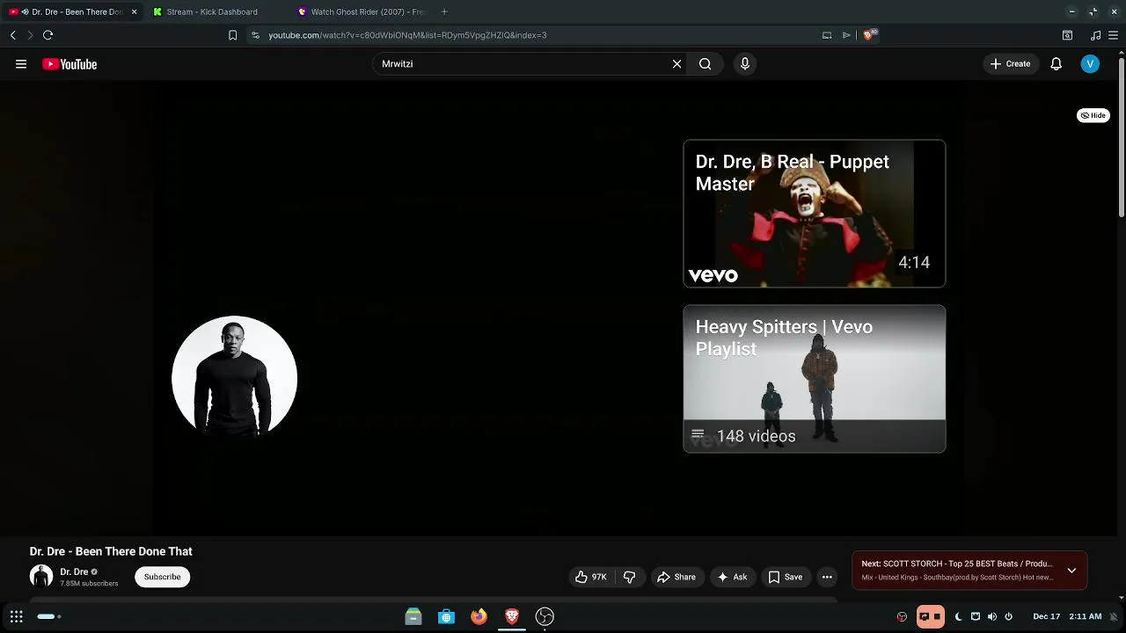The image size is (1126, 633).
Task: Click the window indicator icon in tray
Action: [975, 616]
